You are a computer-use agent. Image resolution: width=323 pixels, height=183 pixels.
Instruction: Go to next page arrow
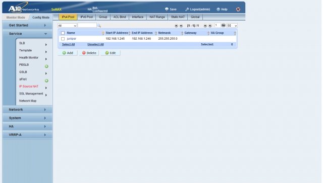tap(205, 26)
